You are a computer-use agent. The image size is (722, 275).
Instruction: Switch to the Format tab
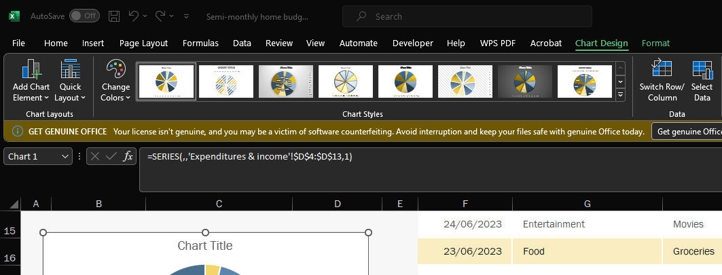[655, 43]
